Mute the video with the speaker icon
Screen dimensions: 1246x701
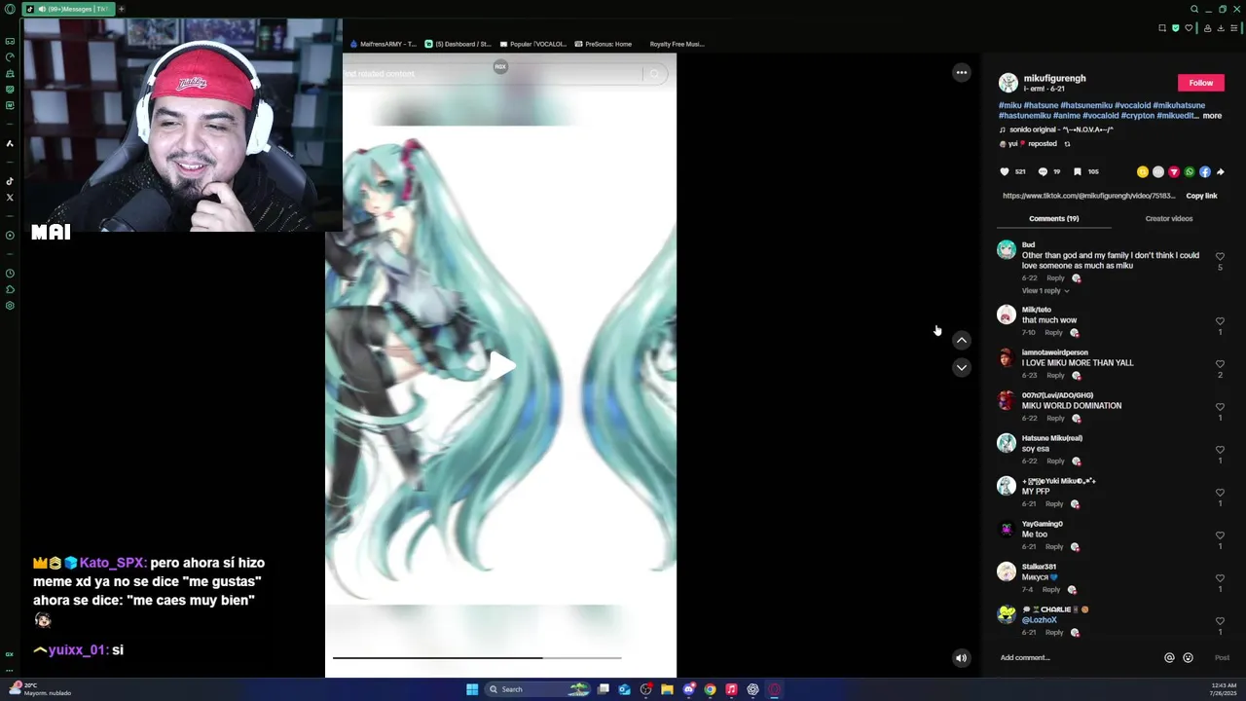click(x=961, y=658)
